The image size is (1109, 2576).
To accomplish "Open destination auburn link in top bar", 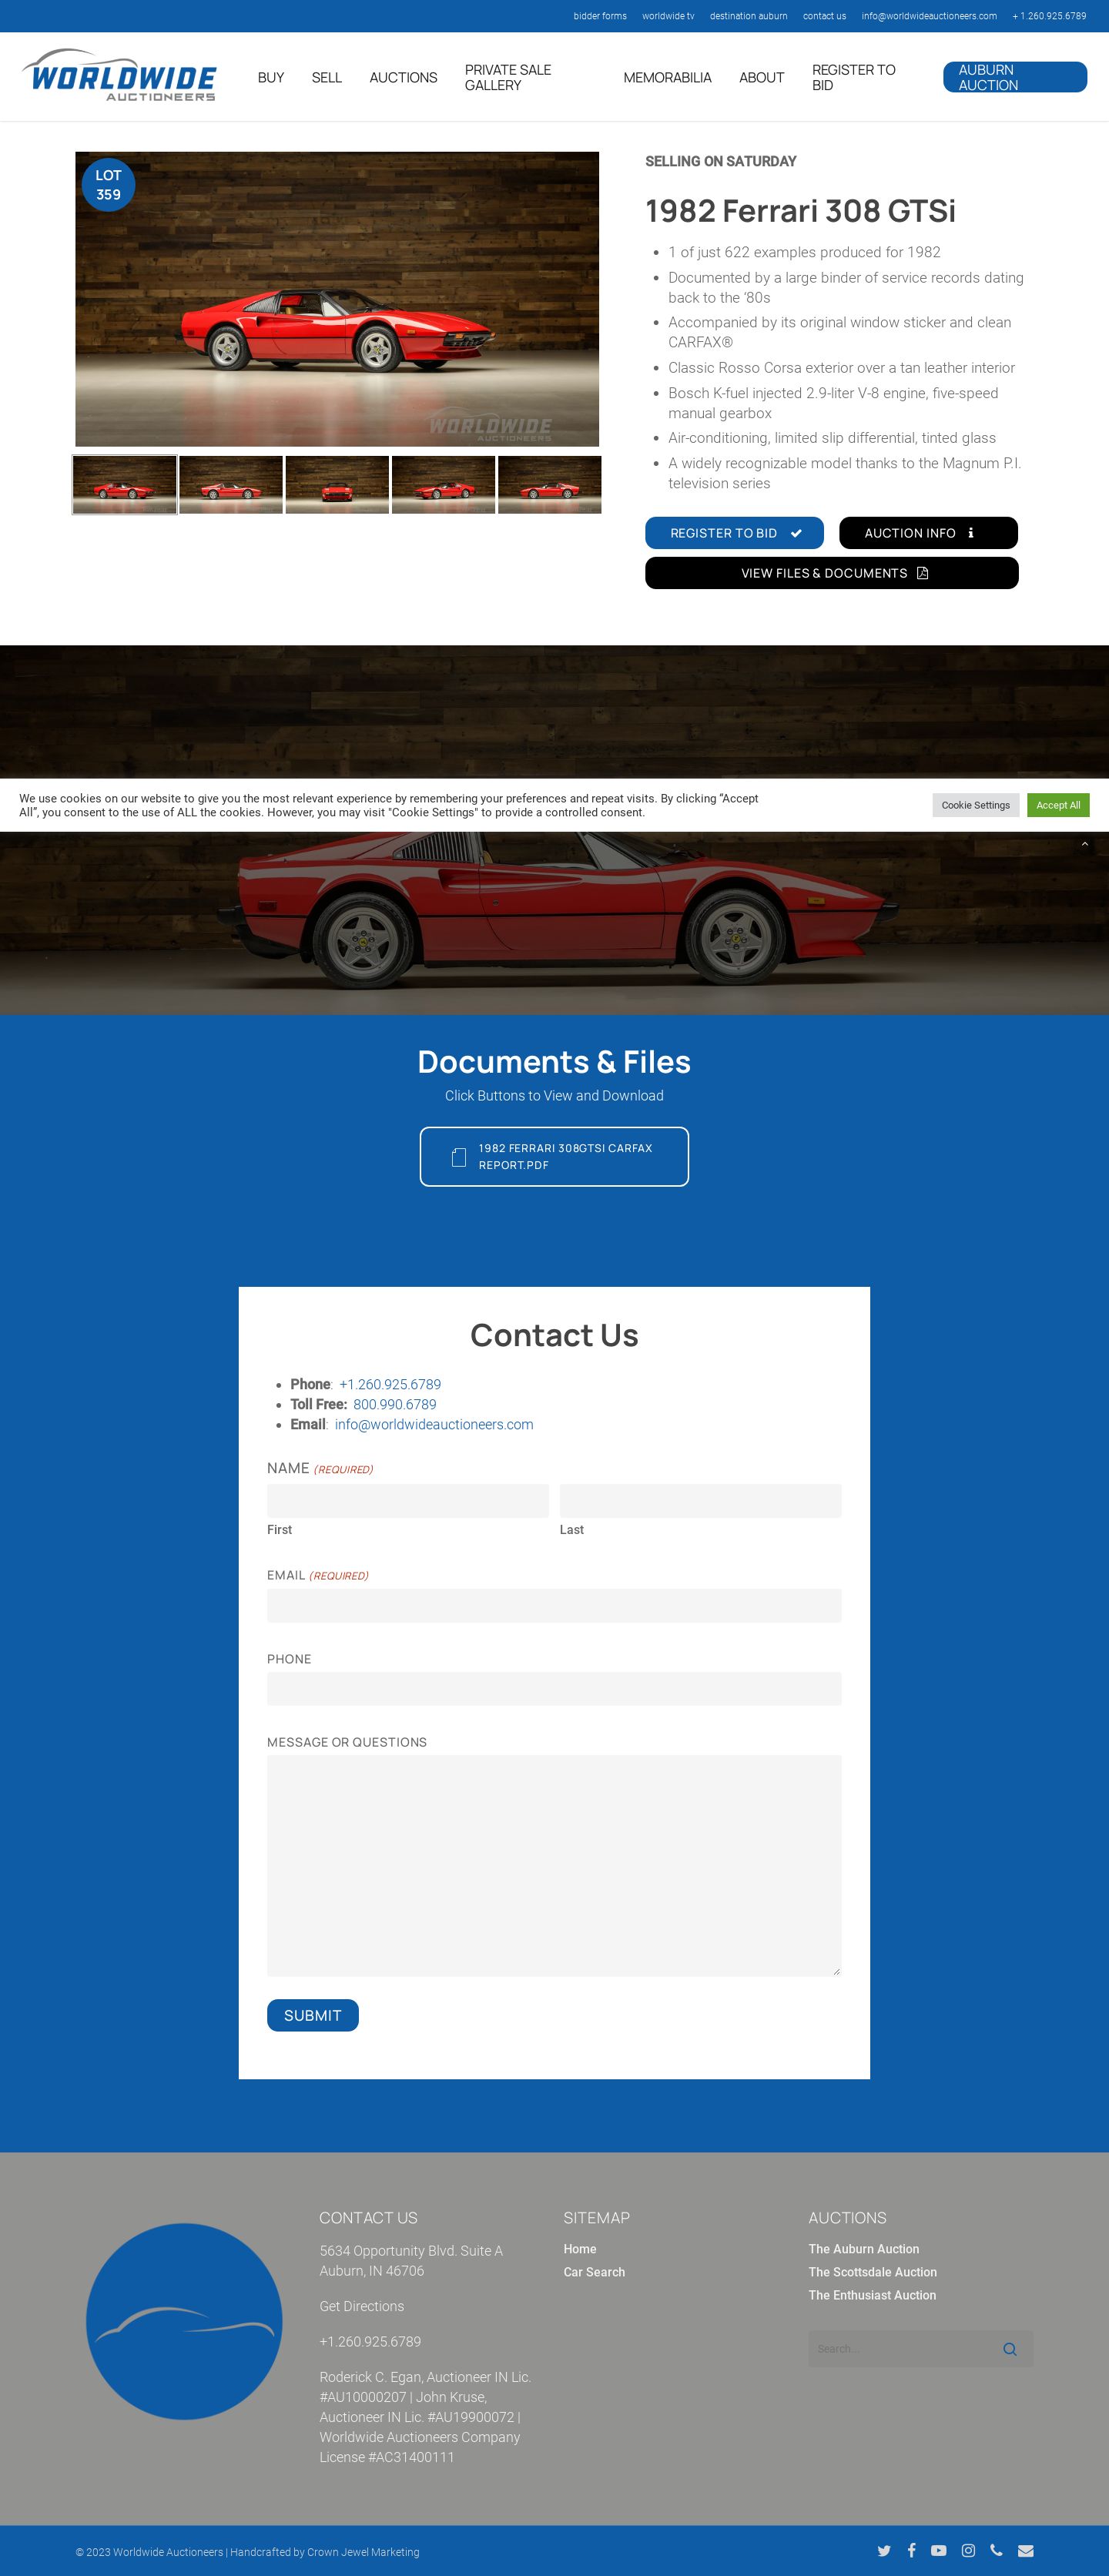I will pyautogui.click(x=748, y=16).
